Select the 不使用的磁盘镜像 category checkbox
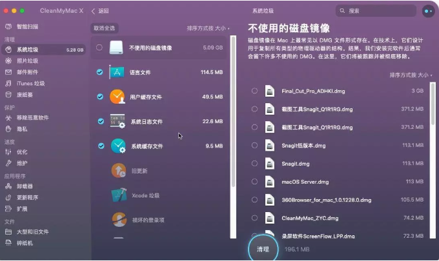Screen dimensions: 439x261 99,48
